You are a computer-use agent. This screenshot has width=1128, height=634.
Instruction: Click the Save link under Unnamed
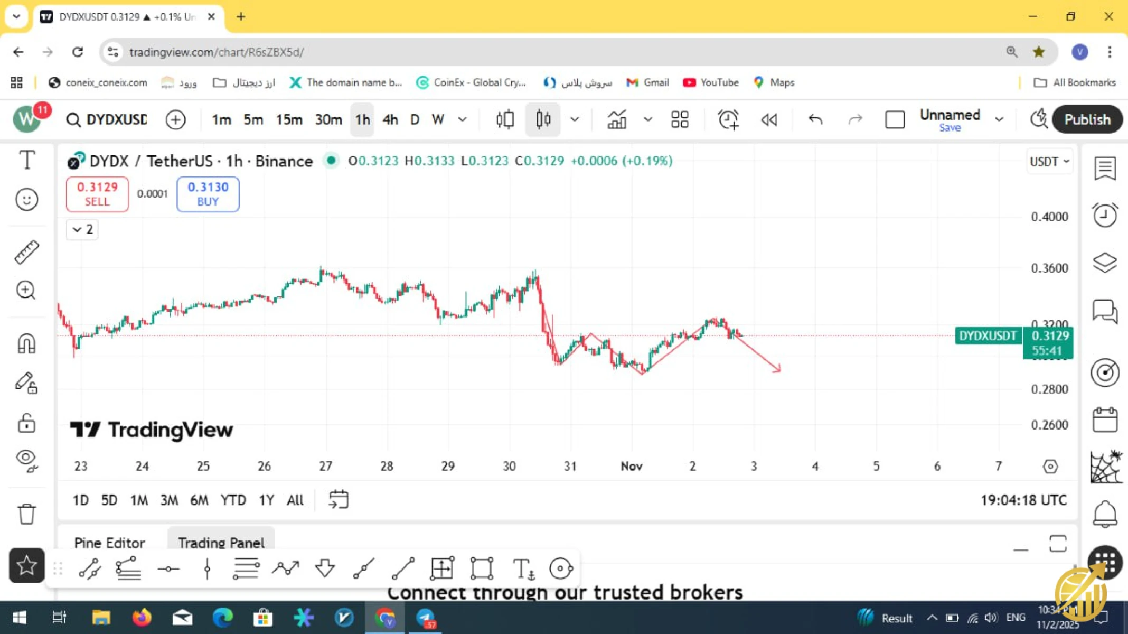(950, 128)
